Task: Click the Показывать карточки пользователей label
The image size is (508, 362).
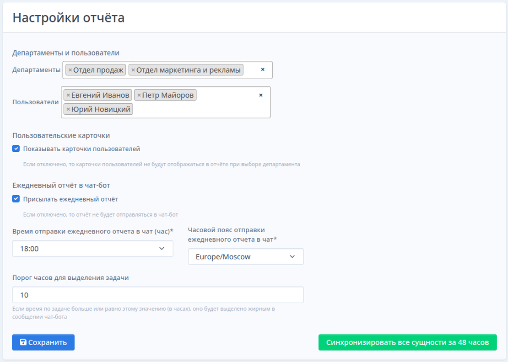Action: (81, 149)
